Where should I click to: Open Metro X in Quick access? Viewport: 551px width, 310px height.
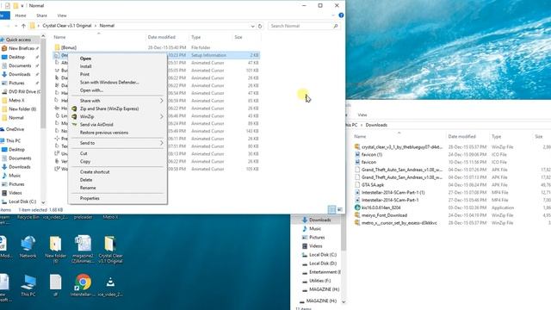pos(16,101)
